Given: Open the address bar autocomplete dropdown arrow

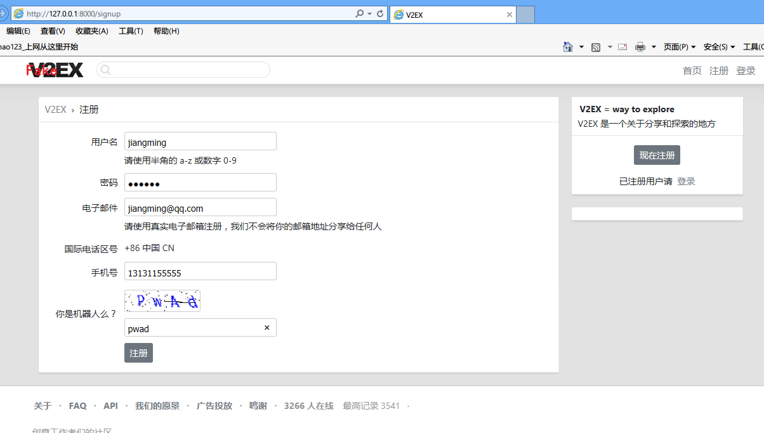Looking at the screenshot, I should [369, 13].
